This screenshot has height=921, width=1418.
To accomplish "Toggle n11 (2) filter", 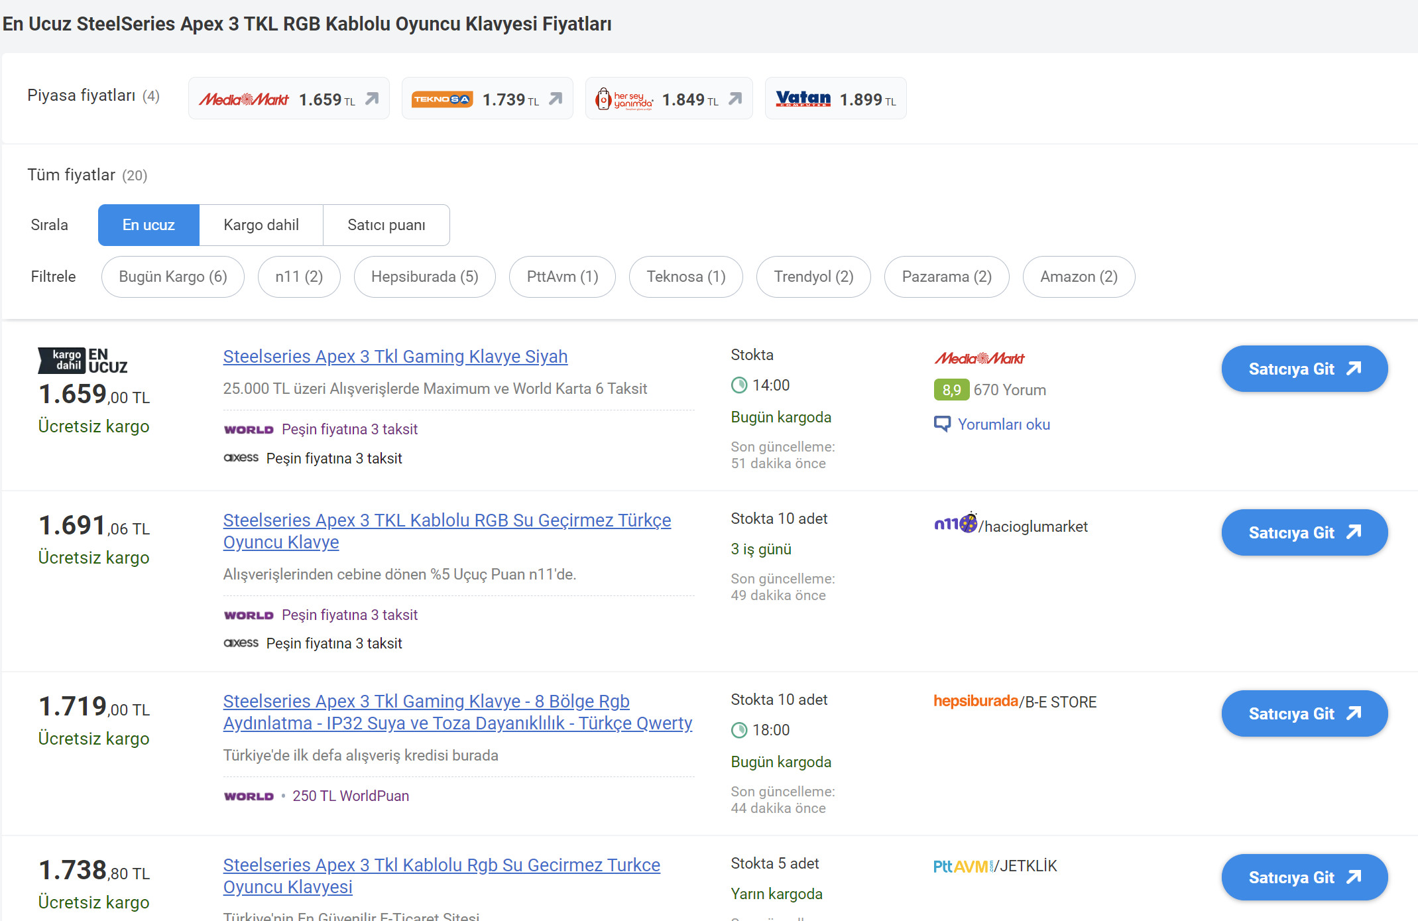I will point(299,276).
